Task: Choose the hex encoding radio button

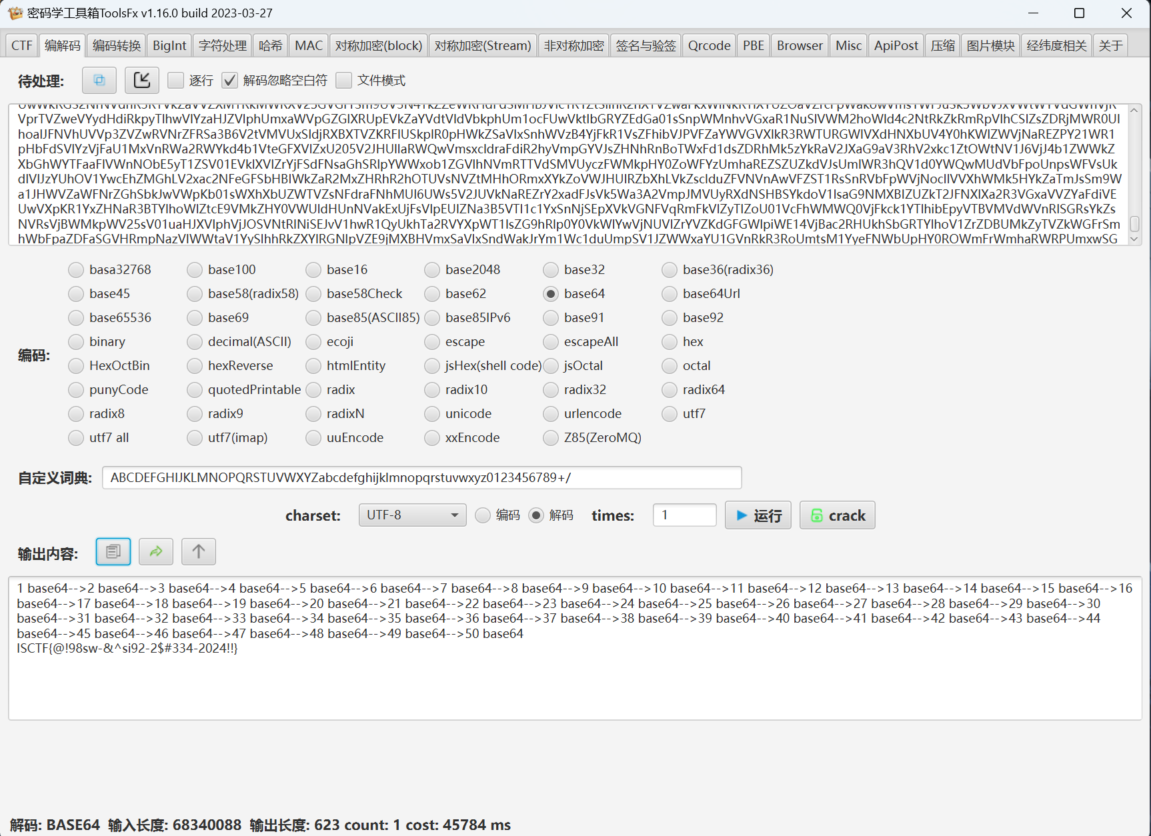Action: [670, 341]
